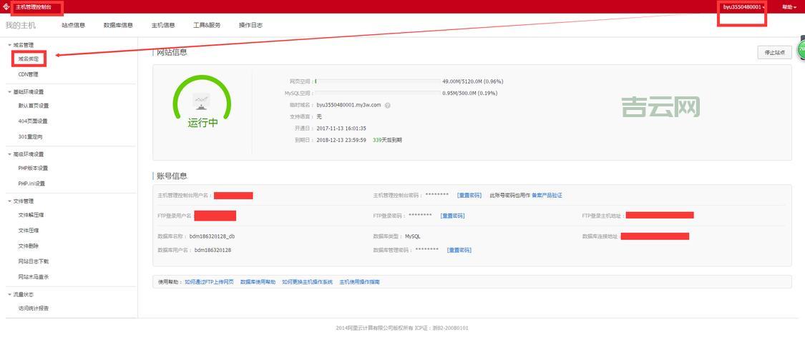Viewport: 805px width, 357px height.
Task: Open the 工具&服务 tab
Action: pyautogui.click(x=207, y=25)
